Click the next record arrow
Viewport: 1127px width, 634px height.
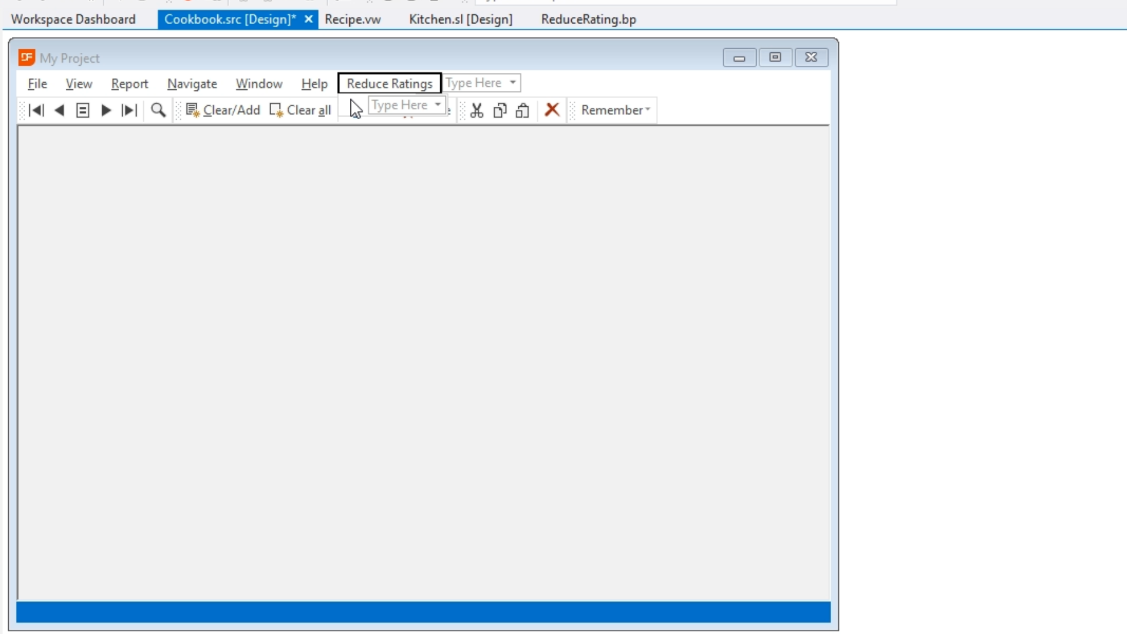click(x=106, y=110)
